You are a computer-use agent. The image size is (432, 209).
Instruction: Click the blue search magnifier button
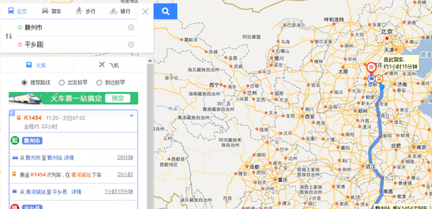click(x=165, y=12)
